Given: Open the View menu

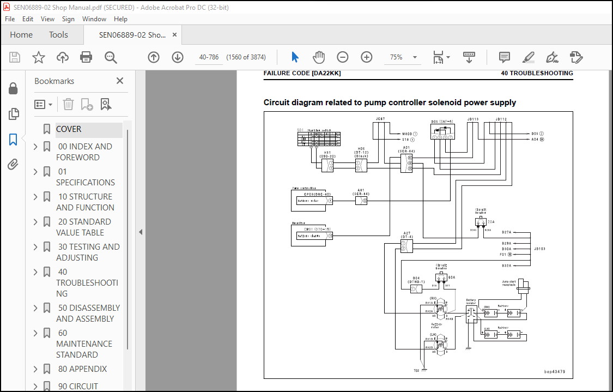Looking at the screenshot, I should 47,19.
